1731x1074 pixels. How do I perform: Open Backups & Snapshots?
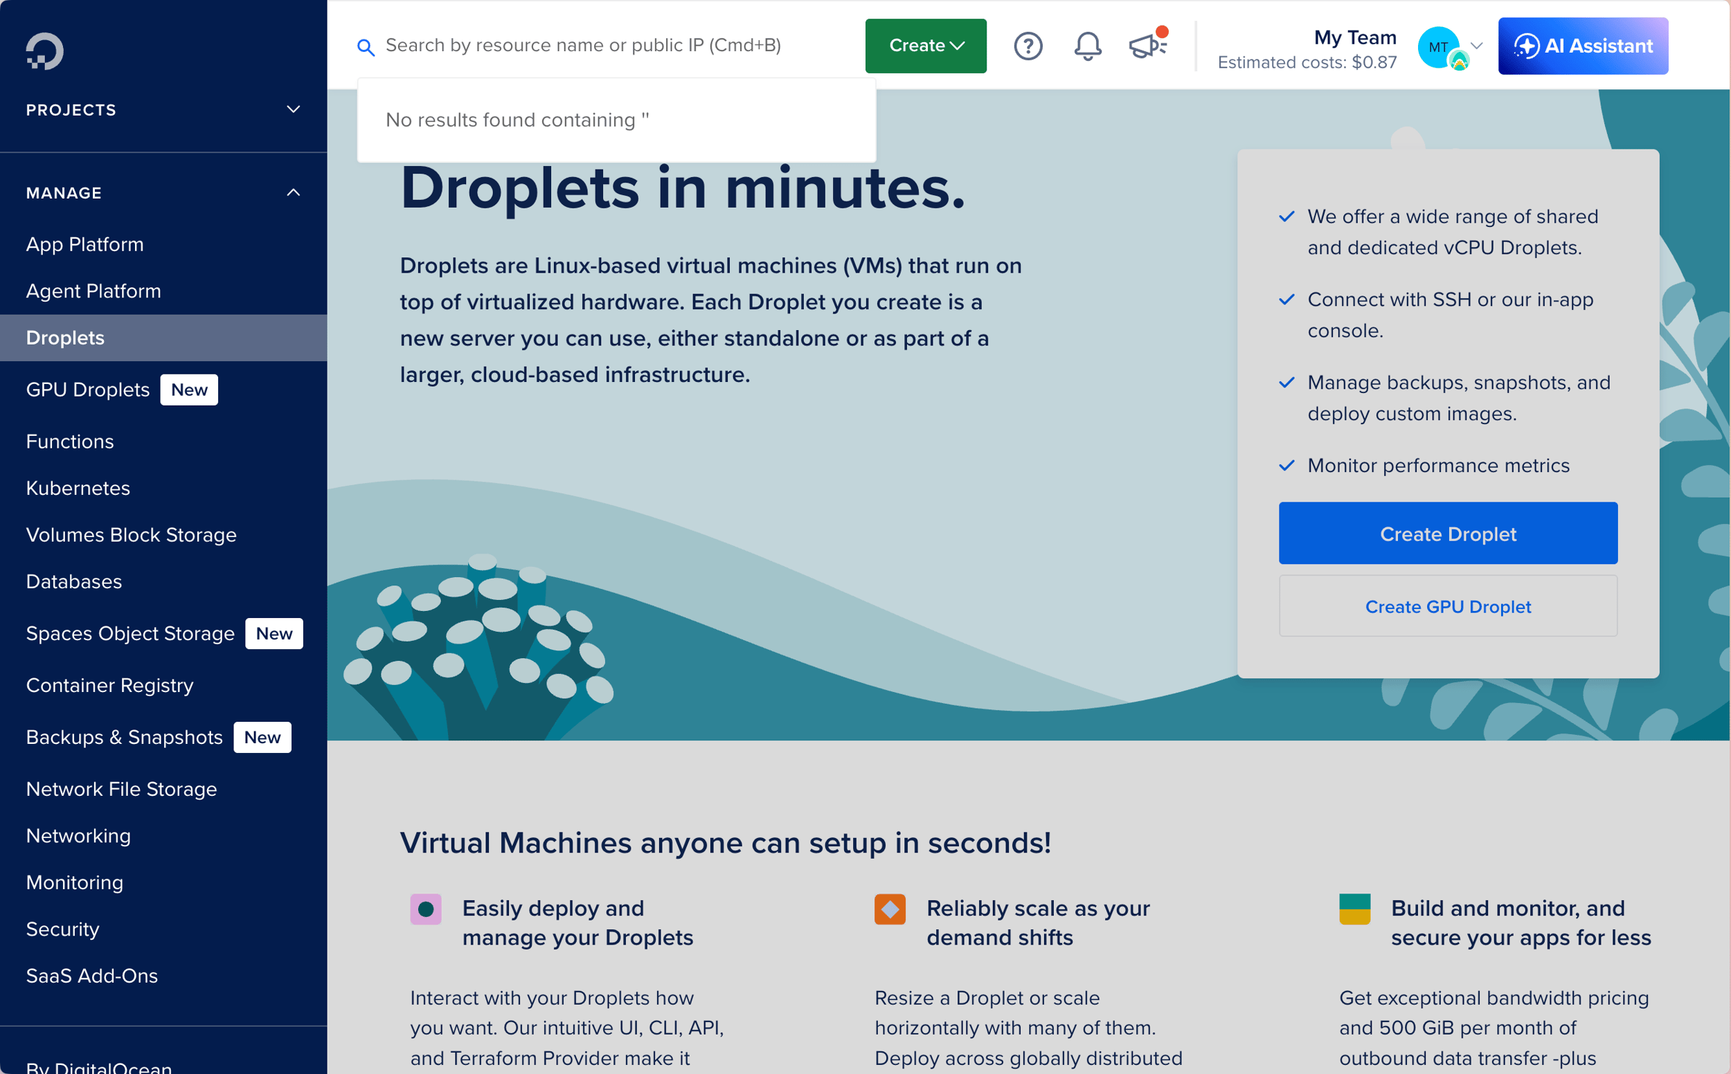pyautogui.click(x=125, y=737)
